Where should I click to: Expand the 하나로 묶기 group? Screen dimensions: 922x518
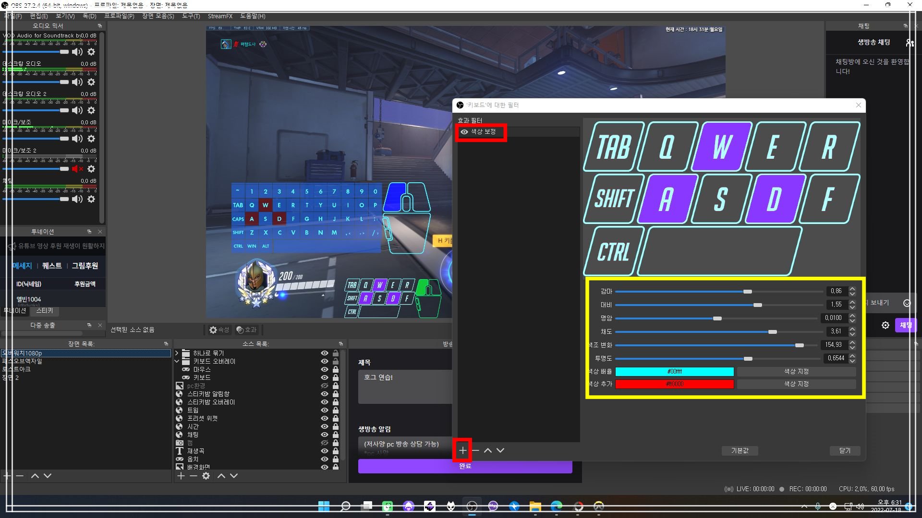pos(177,353)
